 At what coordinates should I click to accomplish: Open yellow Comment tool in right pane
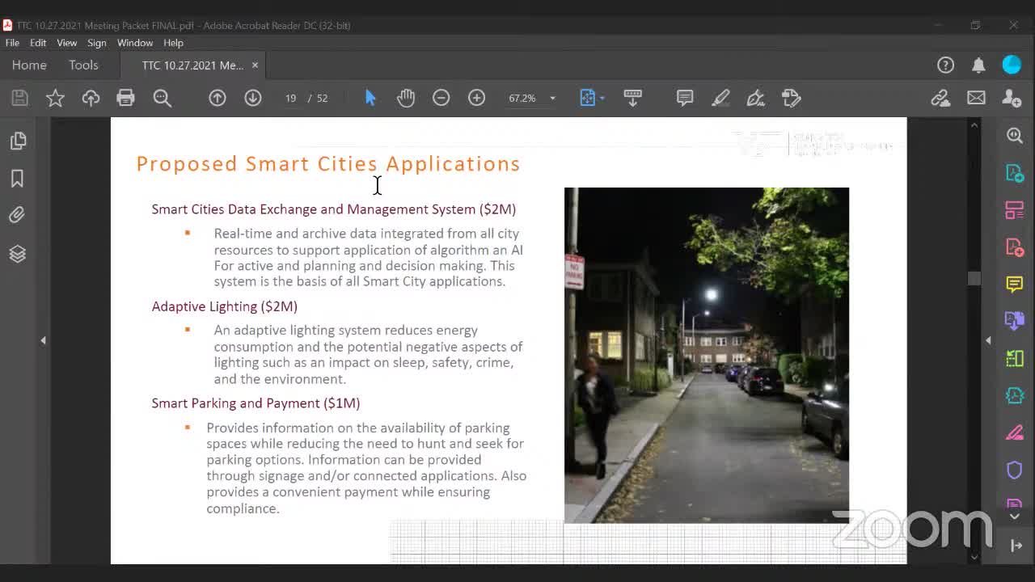click(1015, 284)
